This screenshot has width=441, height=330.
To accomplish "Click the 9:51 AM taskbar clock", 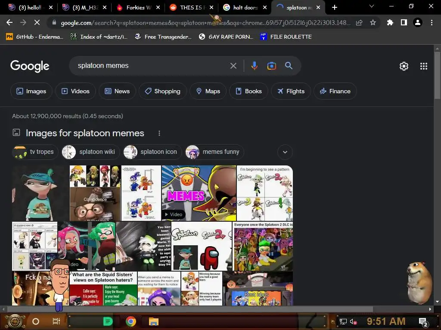I will tap(386, 321).
